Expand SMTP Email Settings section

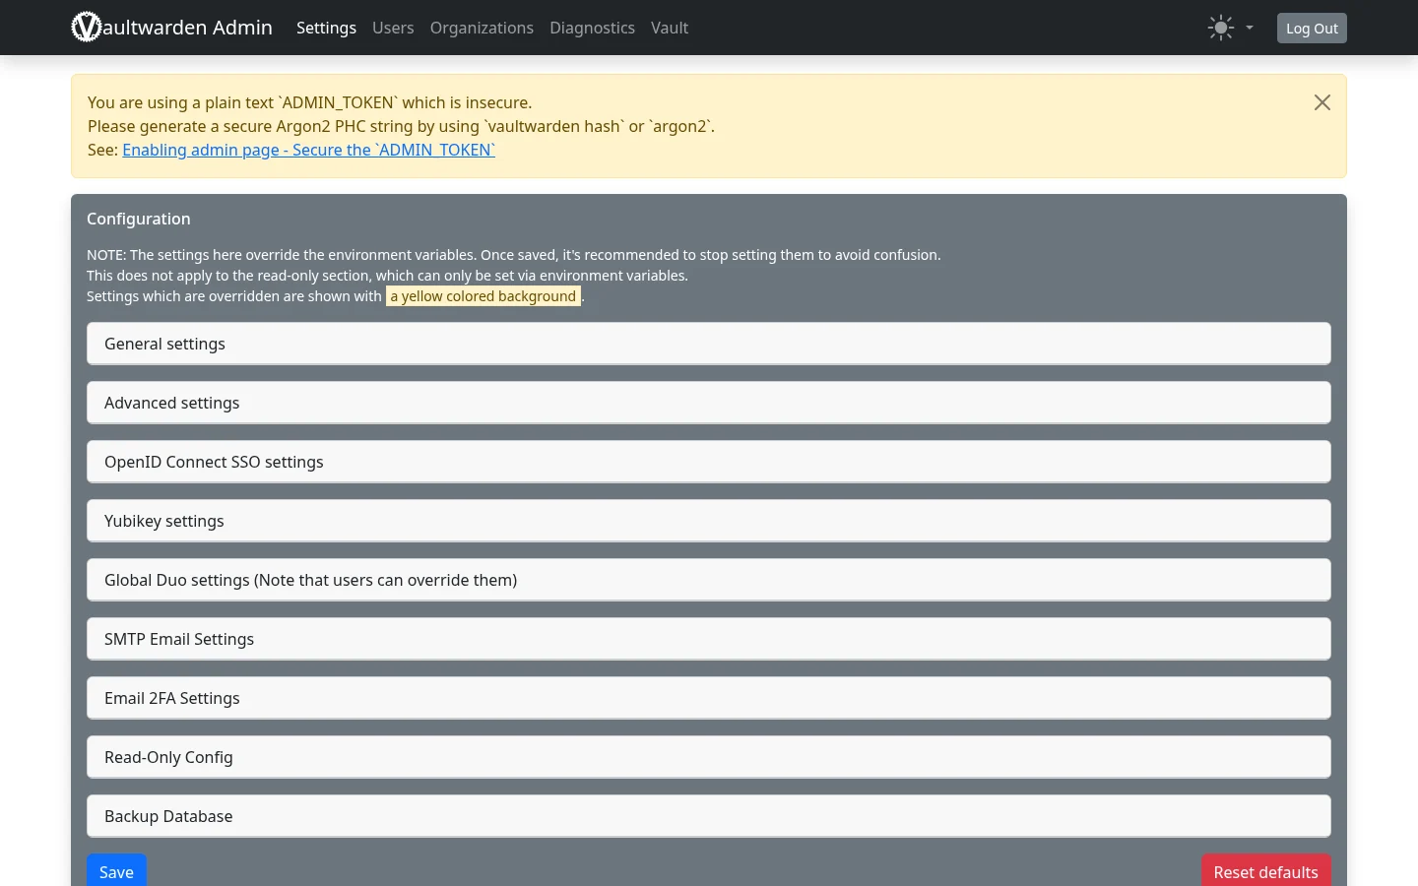pyautogui.click(x=709, y=639)
